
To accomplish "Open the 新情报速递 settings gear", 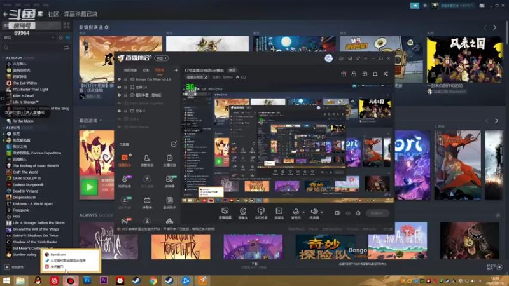I will pyautogui.click(x=106, y=27).
